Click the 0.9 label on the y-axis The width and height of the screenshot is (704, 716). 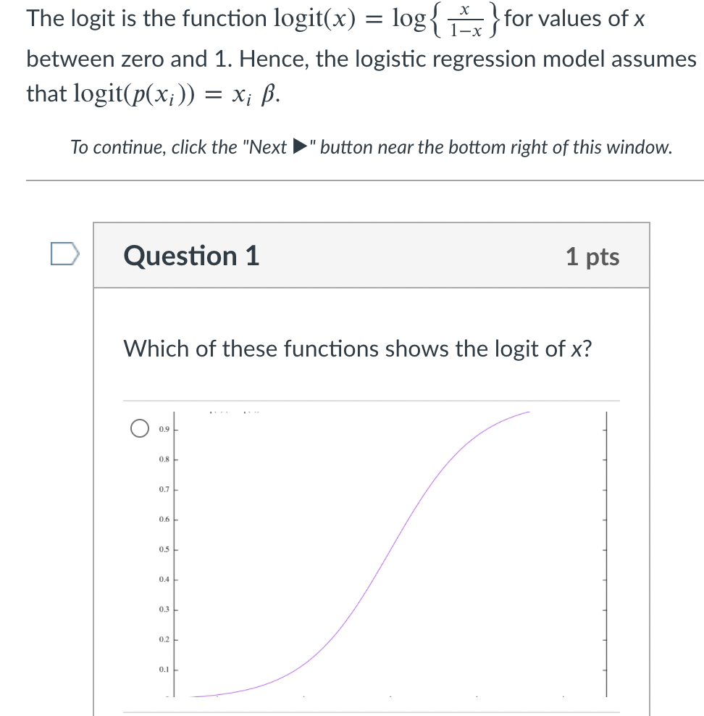164,429
